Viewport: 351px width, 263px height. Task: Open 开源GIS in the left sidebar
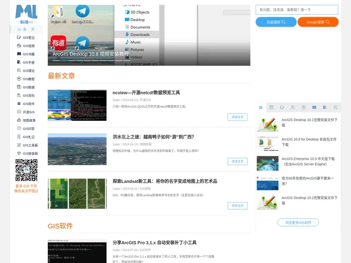click(x=26, y=112)
